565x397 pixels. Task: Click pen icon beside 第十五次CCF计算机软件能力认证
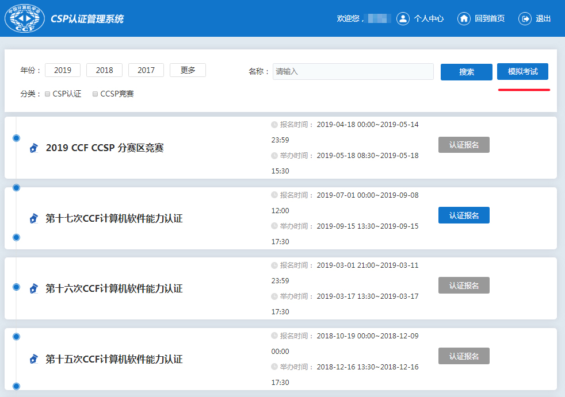[33, 359]
